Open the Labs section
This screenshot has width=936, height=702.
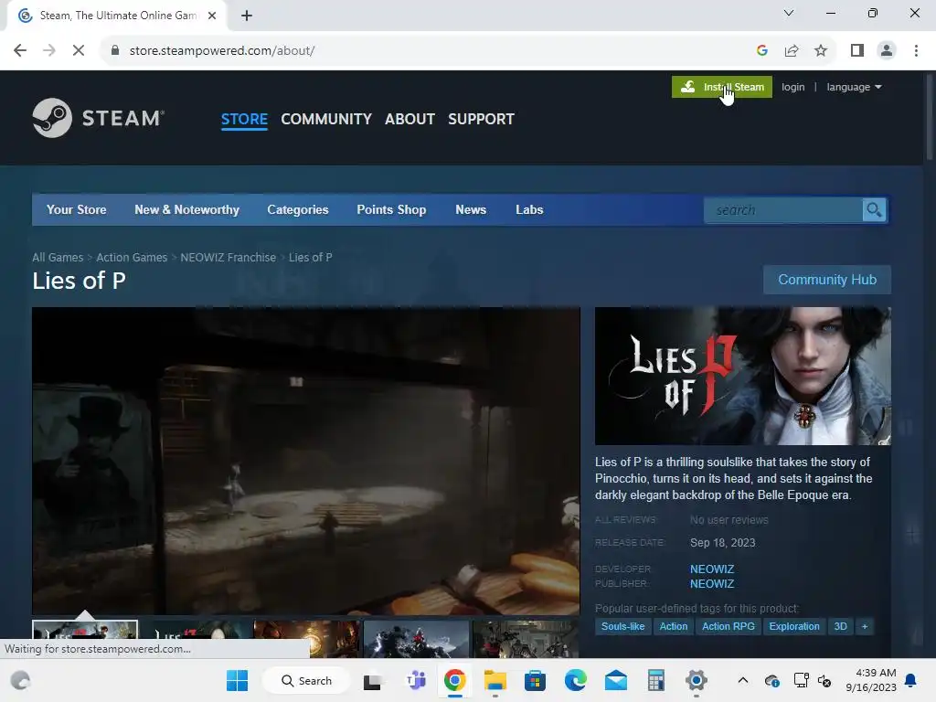tap(529, 209)
